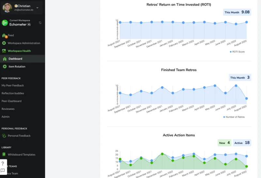The image size is (261, 178).
Task: Click the Feed home icon with notification badge
Action: 4,35
